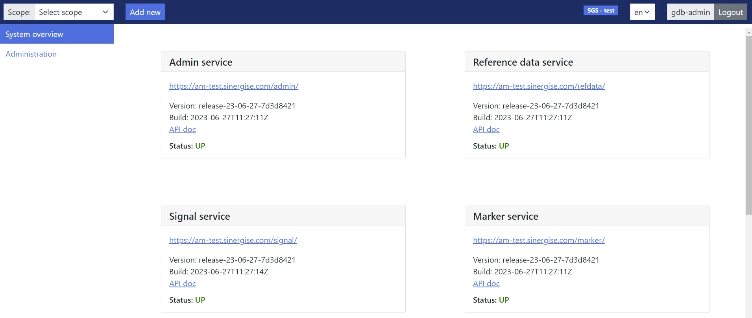Image resolution: width=752 pixels, height=318 pixels.
Task: Open API doc for Marker service
Action: point(486,283)
